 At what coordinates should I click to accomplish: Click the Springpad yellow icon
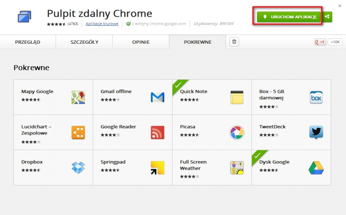click(157, 168)
